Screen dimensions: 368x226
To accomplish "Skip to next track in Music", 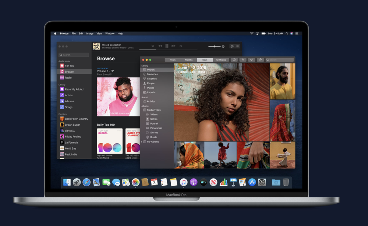I will pyautogui.click(x=173, y=46).
